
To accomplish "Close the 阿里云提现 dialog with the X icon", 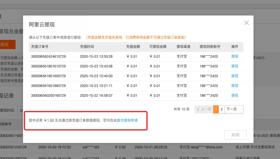I will (x=246, y=23).
